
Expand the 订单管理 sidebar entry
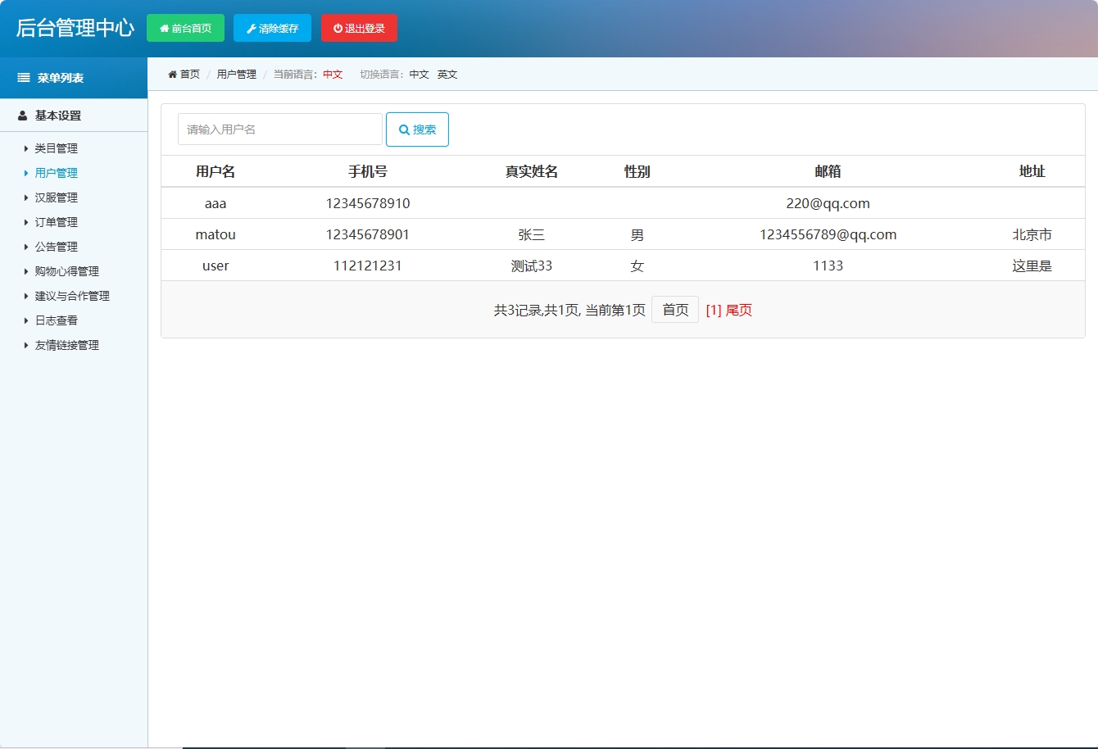click(x=56, y=222)
